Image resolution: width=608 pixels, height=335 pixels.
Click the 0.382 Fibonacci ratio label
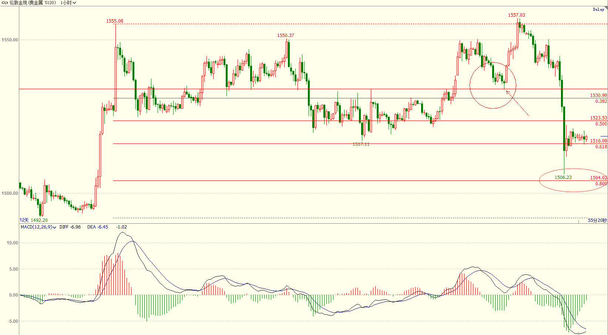coord(601,101)
